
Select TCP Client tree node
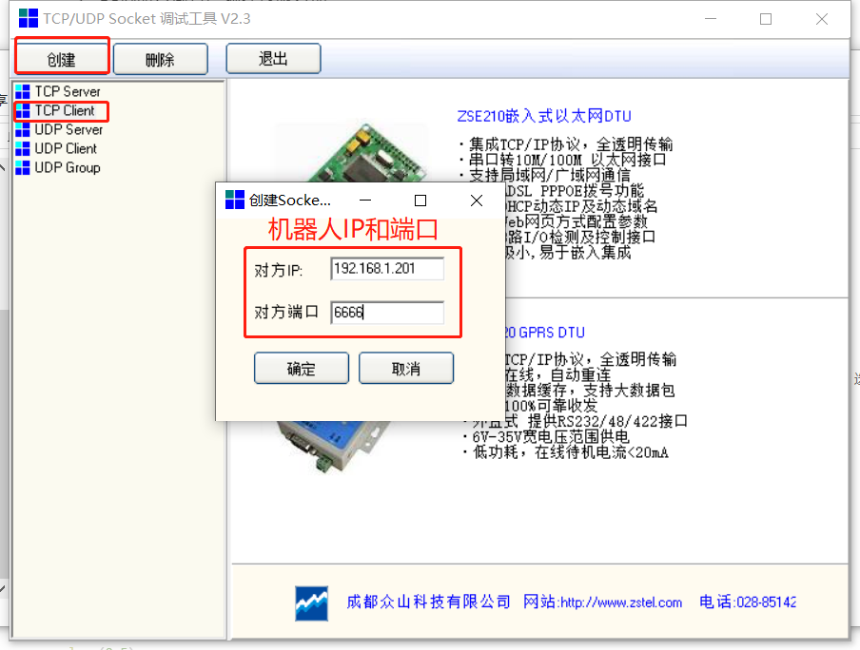65,110
